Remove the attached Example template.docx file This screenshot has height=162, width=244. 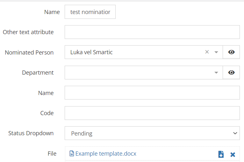pyautogui.click(x=233, y=155)
